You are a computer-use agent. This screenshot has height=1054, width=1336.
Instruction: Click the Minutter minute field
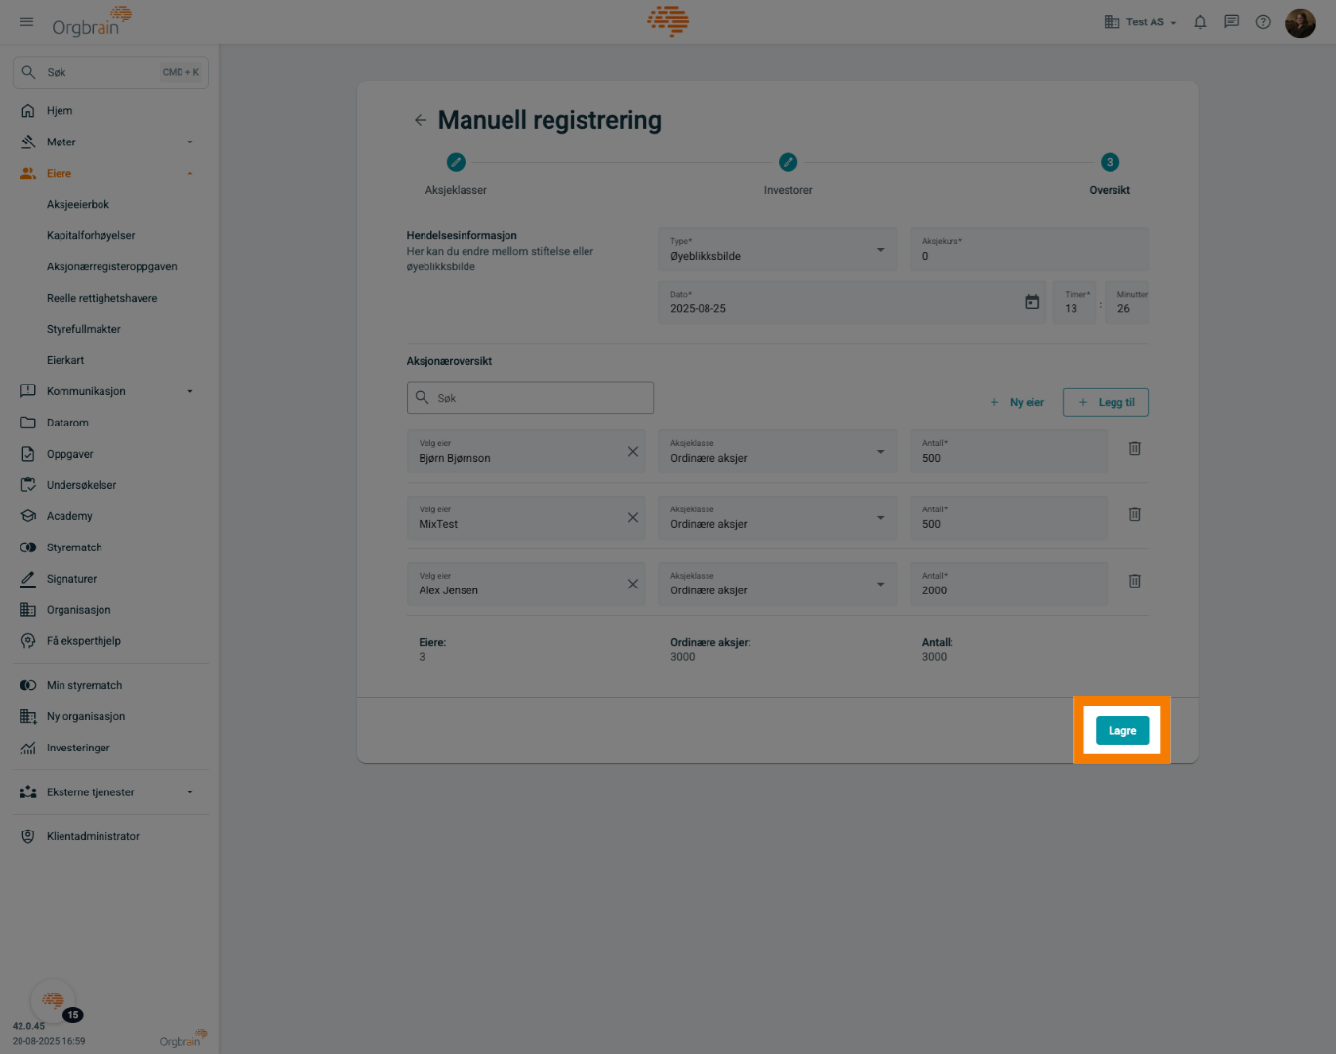point(1126,303)
